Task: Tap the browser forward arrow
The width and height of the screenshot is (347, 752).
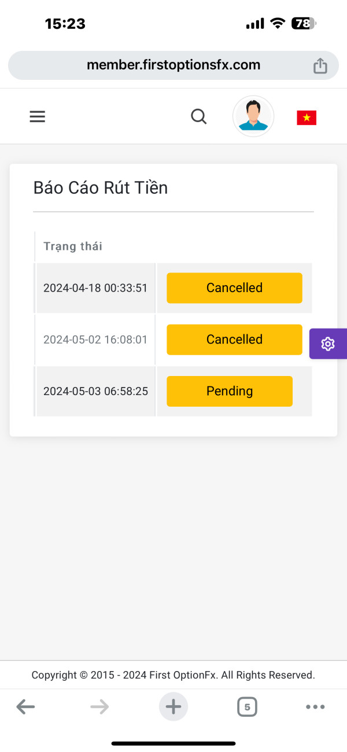Action: pyautogui.click(x=99, y=706)
